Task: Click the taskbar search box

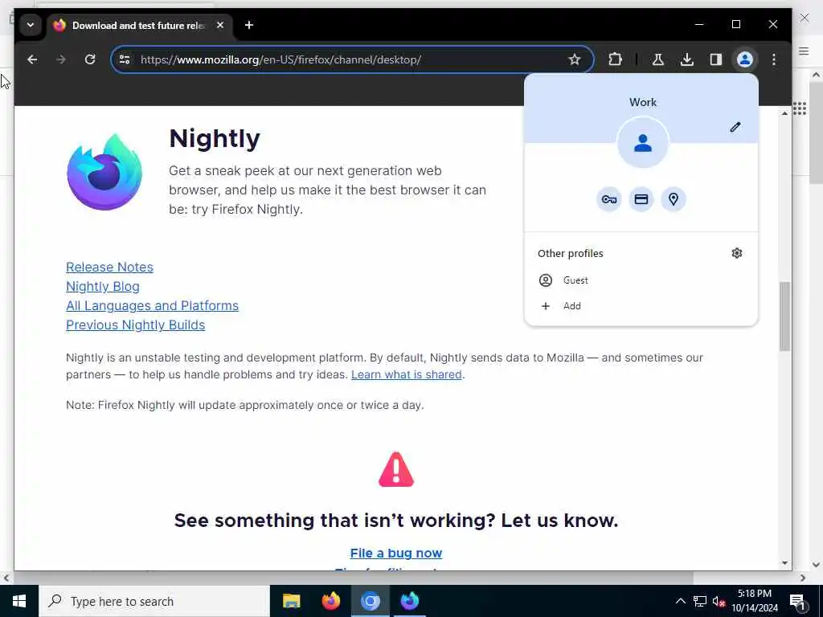Action: pos(154,601)
